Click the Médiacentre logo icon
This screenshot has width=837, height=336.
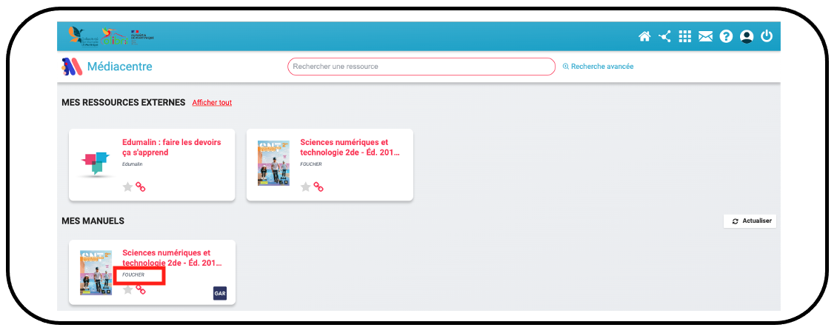click(71, 67)
